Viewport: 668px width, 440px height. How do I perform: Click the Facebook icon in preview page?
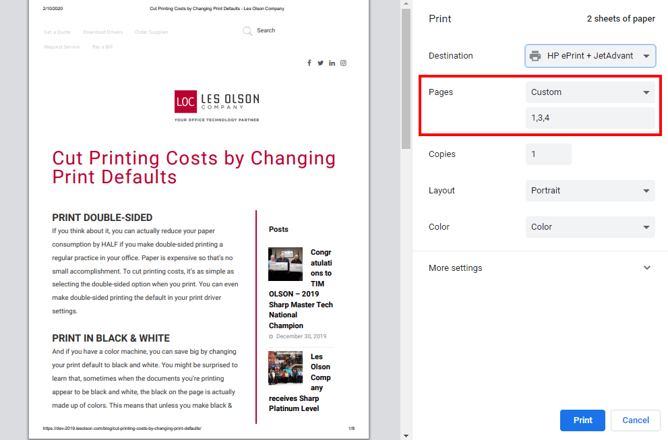pos(309,63)
